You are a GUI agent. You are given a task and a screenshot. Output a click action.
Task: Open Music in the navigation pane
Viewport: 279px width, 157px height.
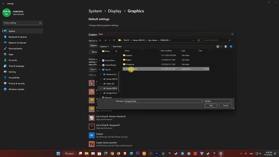(107, 51)
